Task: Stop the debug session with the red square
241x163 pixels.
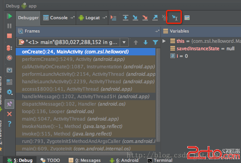Action: [x=9, y=36]
